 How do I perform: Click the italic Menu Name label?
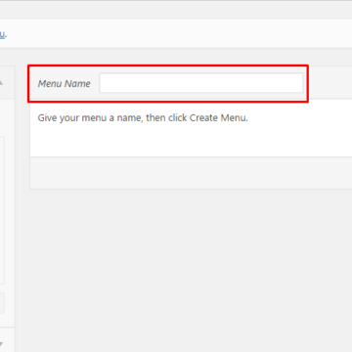(x=64, y=84)
